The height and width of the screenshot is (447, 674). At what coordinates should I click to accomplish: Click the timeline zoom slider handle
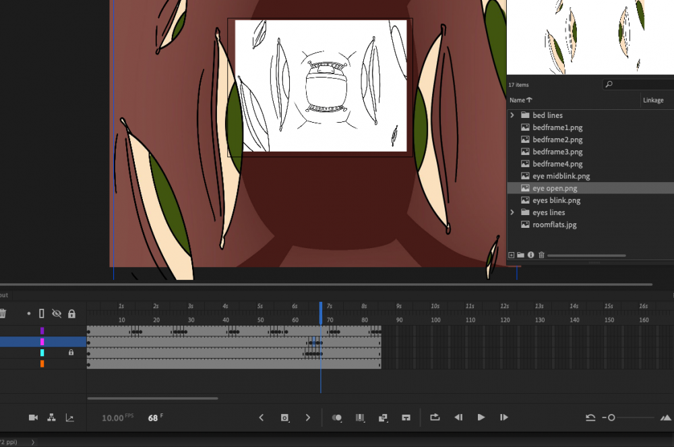[611, 418]
